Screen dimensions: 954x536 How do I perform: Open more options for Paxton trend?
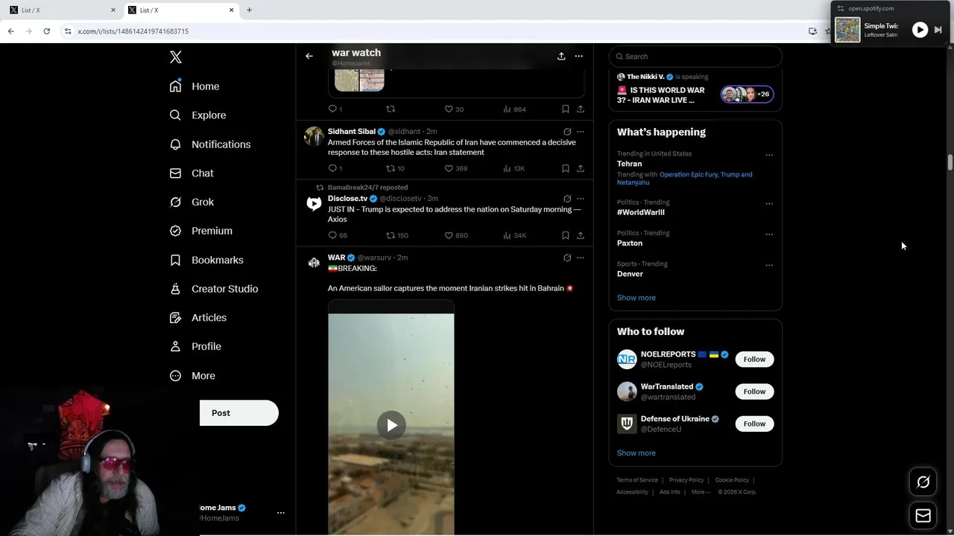(x=769, y=234)
